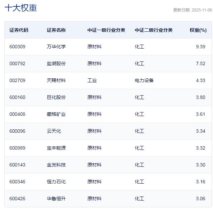Click stock code 600426 for 华鲁恒升

click(x=17, y=199)
